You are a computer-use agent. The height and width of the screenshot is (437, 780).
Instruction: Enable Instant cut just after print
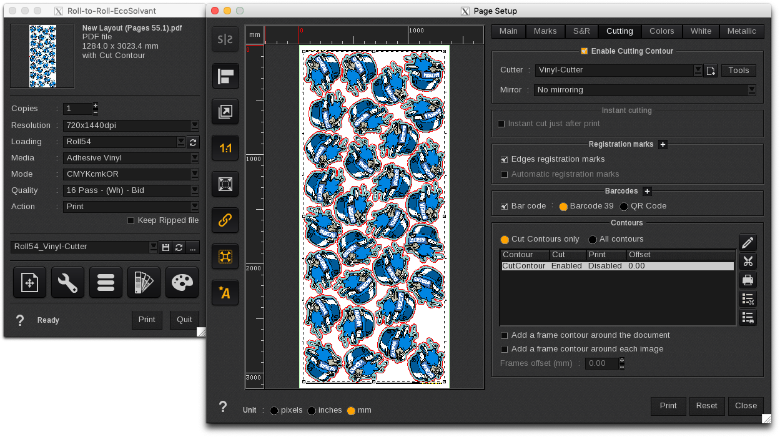pos(501,124)
